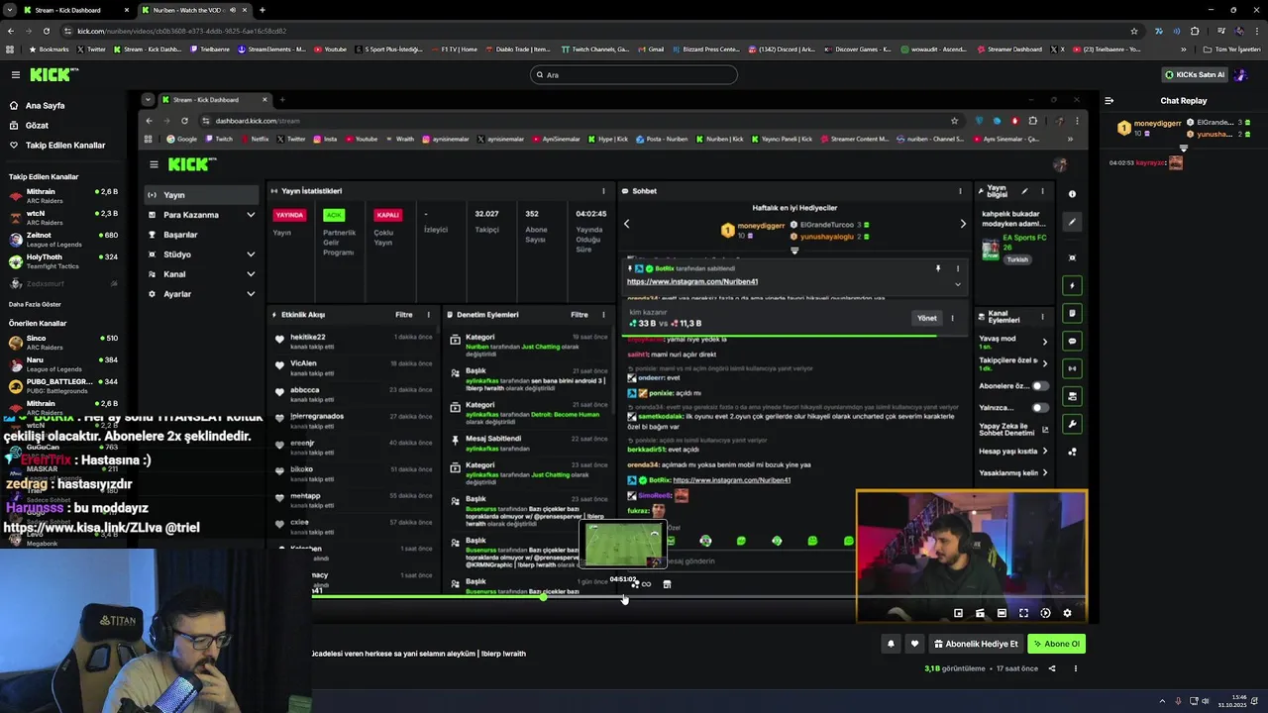The image size is (1268, 713).
Task: Open the Discord bookmark
Action: coord(783,49)
